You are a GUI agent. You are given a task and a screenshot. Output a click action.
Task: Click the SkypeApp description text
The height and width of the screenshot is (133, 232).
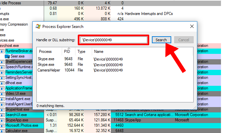pyautogui.click(x=133, y=120)
